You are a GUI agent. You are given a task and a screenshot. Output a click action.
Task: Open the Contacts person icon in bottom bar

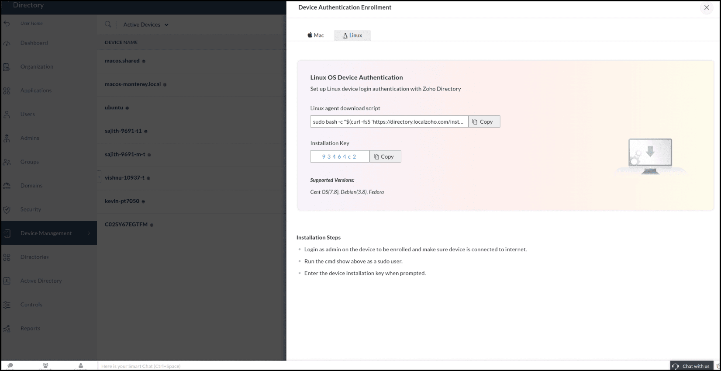[x=81, y=366]
